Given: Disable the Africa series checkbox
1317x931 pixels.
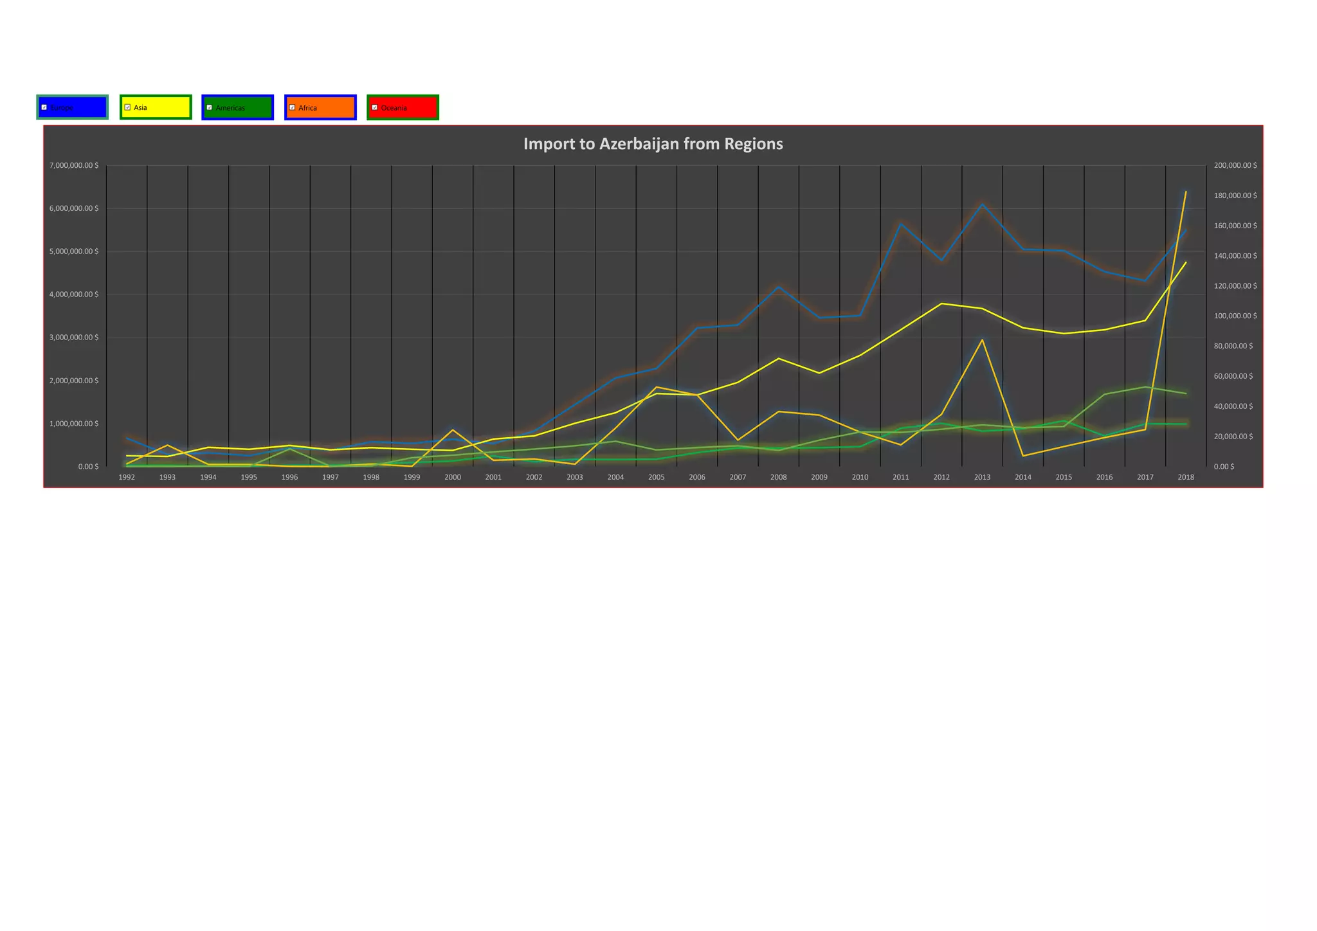Looking at the screenshot, I should pyautogui.click(x=292, y=107).
